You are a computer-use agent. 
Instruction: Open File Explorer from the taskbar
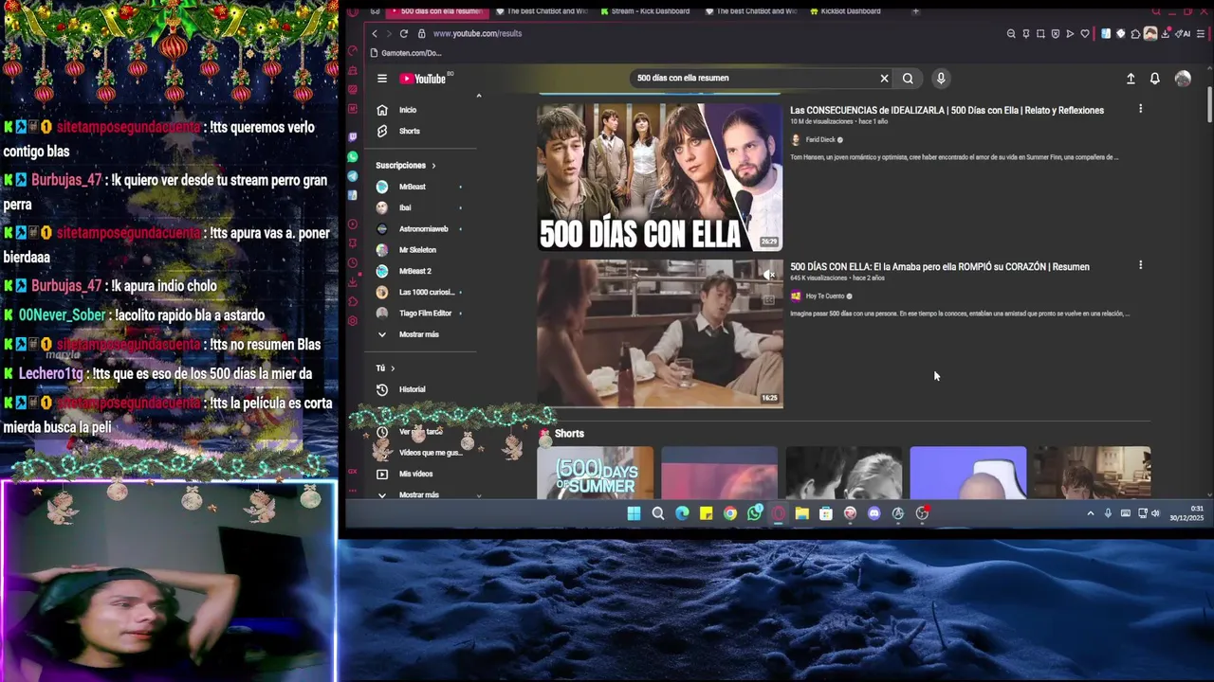click(801, 513)
